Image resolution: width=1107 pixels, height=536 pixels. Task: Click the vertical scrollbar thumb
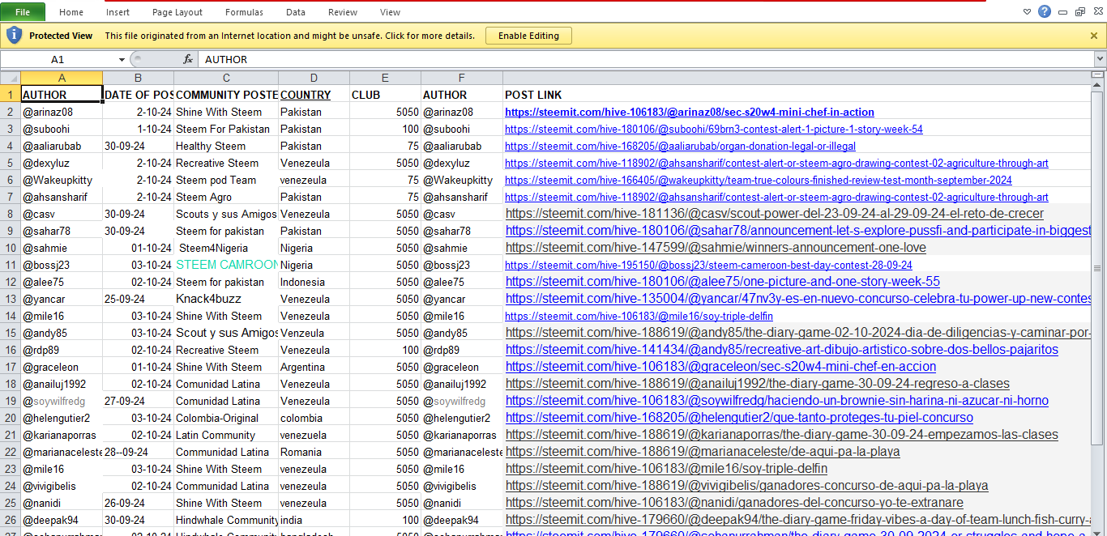click(1099, 268)
